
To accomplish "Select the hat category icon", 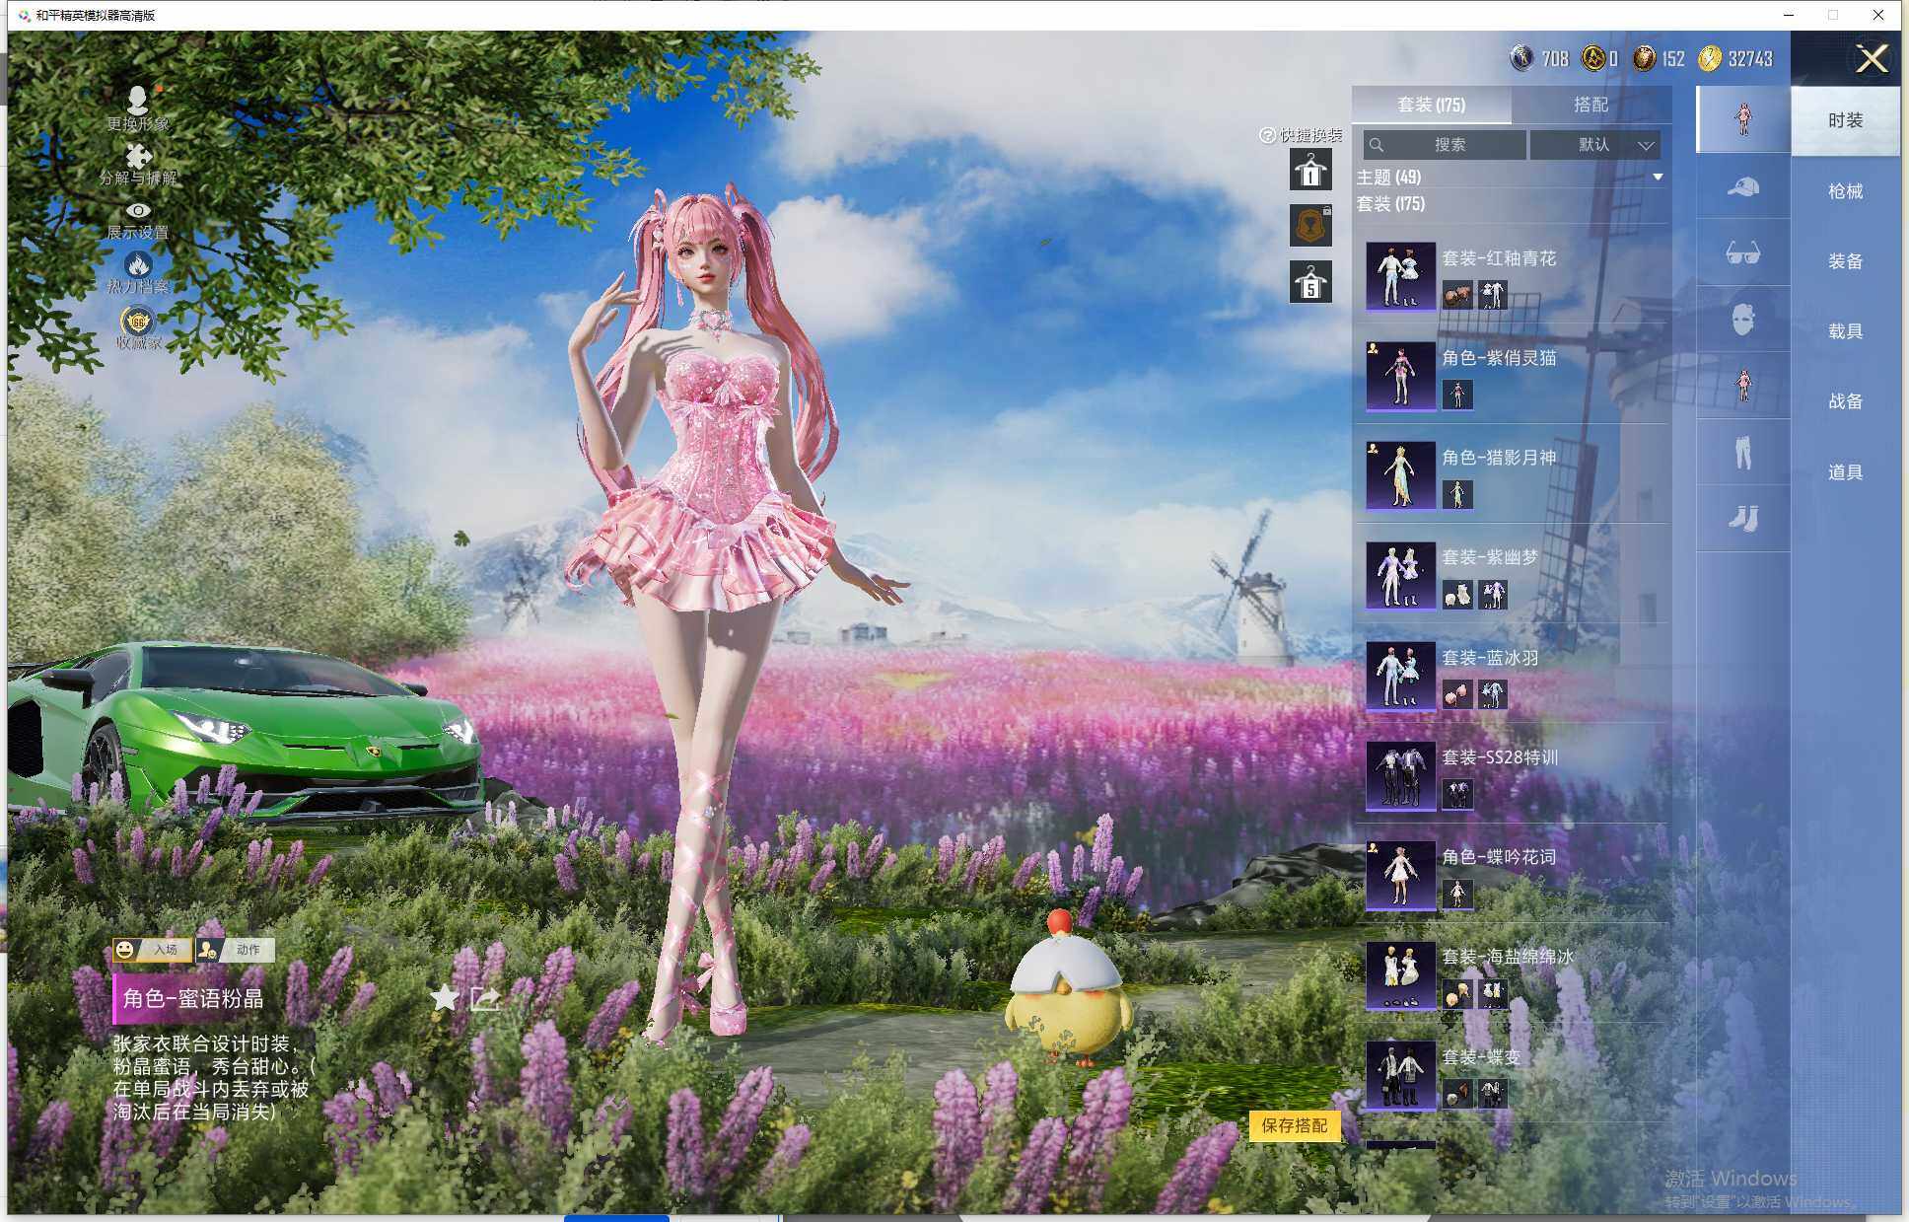I will 1742,187.
